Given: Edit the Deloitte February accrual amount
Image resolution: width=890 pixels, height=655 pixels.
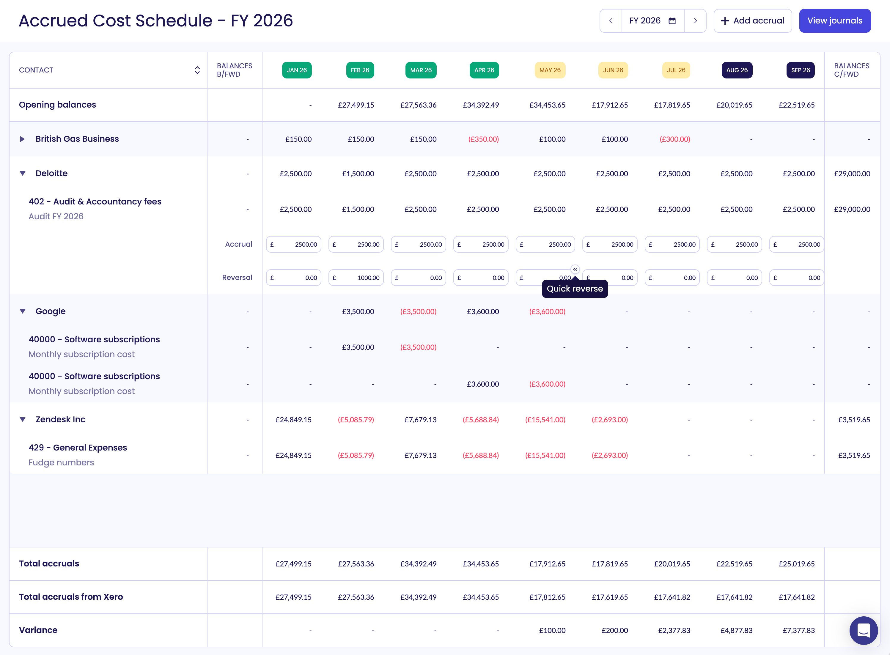Looking at the screenshot, I should 356,244.
